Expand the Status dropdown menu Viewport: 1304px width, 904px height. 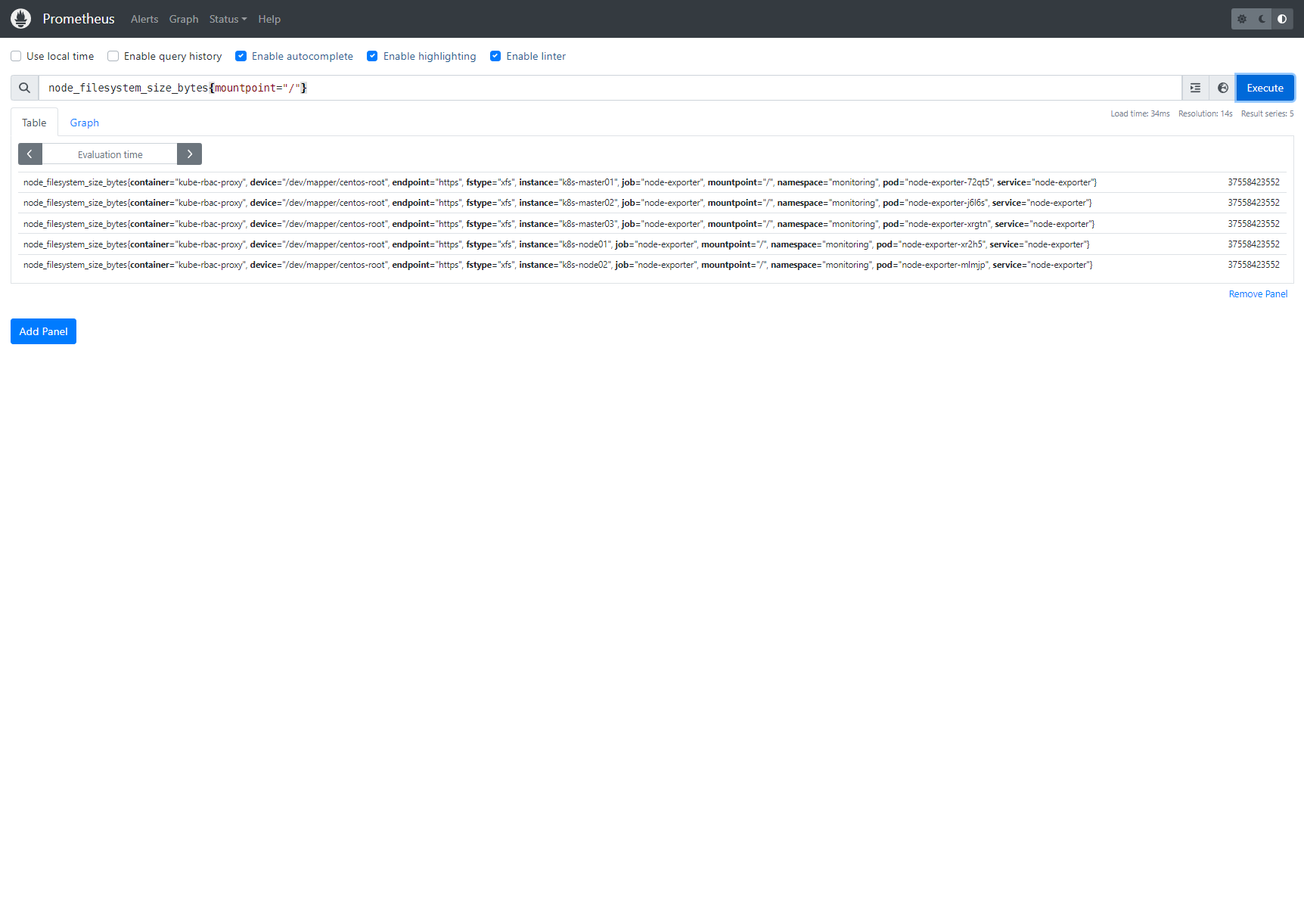(x=228, y=19)
